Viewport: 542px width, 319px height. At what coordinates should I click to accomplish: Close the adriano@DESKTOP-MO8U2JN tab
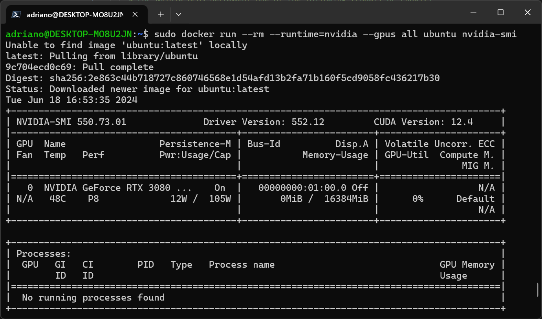click(x=135, y=14)
